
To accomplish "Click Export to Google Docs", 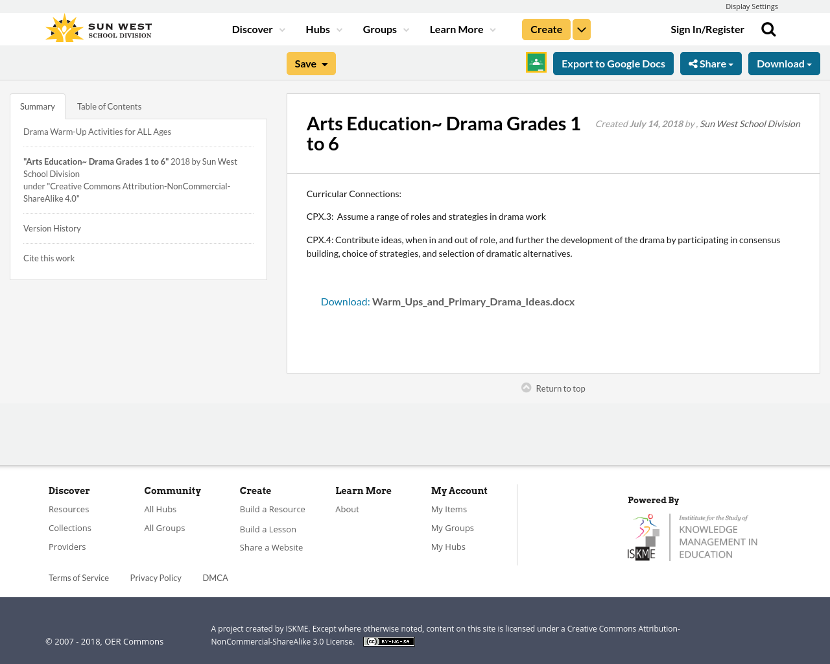I will pyautogui.click(x=613, y=63).
